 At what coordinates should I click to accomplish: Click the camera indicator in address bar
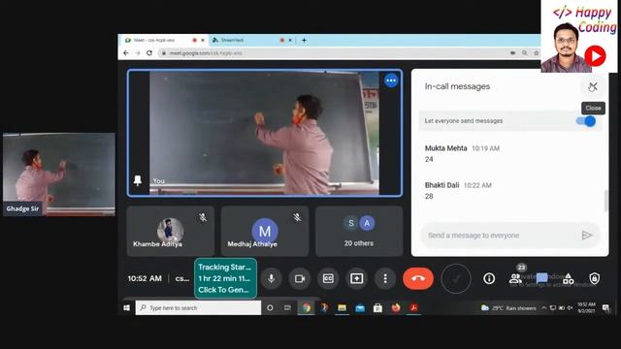pyautogui.click(x=513, y=52)
